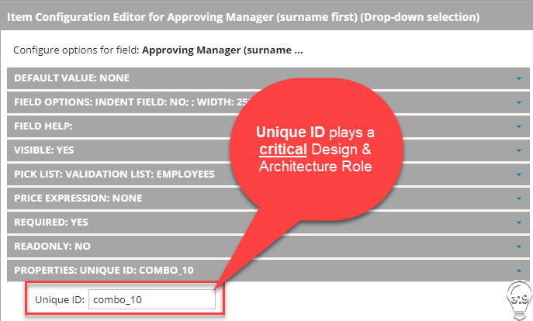Viewport: 533px width, 321px height.
Task: Open the REQUIRED: YES section
Action: click(x=51, y=222)
